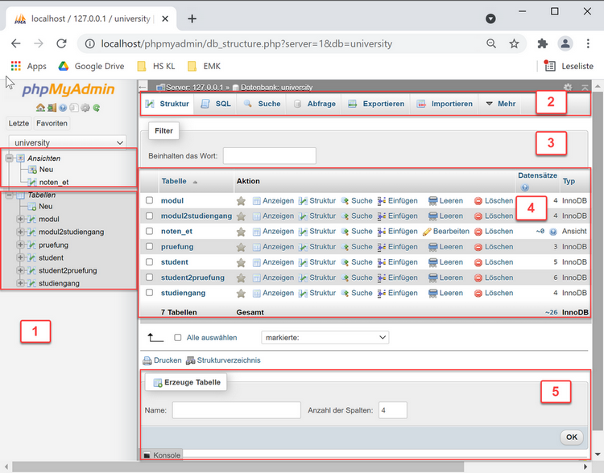Click the Datensätze help icon in header
The image size is (604, 473).
coord(525,187)
